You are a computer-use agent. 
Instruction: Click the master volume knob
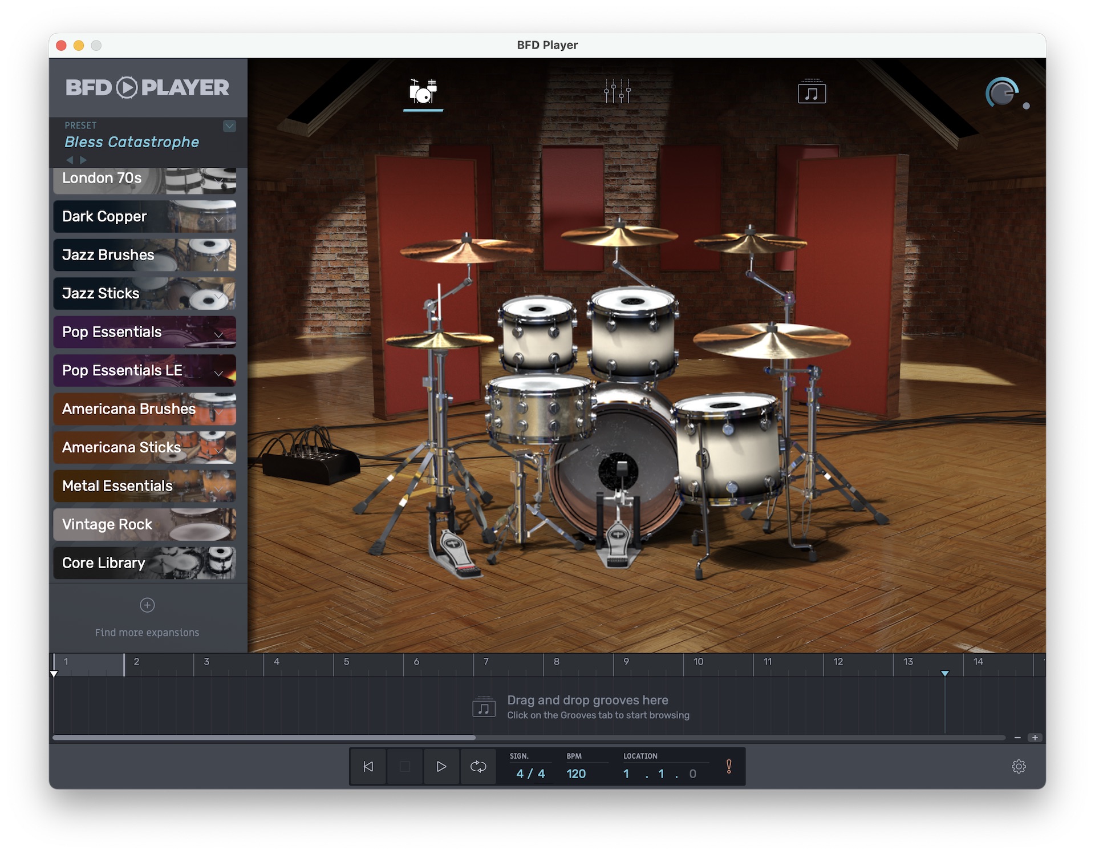click(x=1002, y=93)
